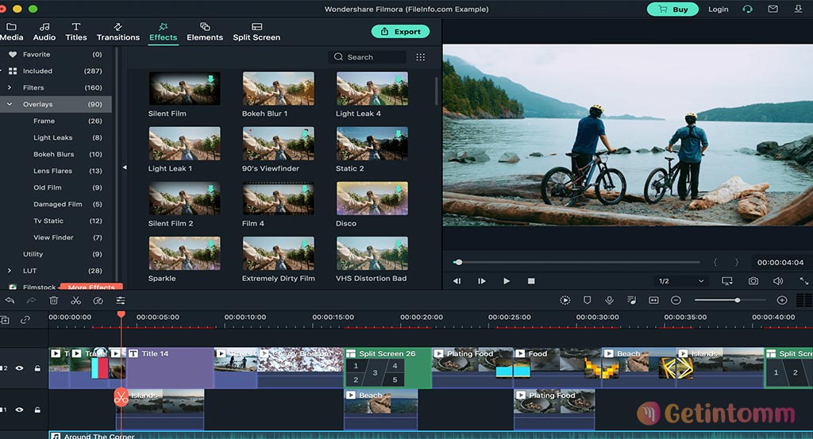Switch effects grid view icon

pos(421,57)
